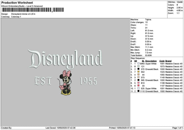Select the Max Stitch value 11.1 mm
This screenshot has height=130, width=184.
[149, 47]
